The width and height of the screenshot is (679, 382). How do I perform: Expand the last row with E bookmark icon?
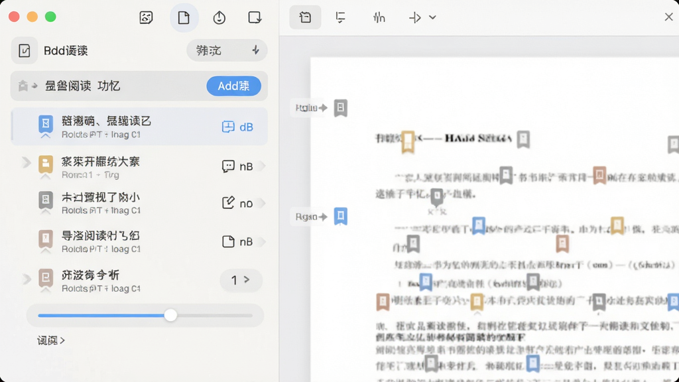click(26, 279)
